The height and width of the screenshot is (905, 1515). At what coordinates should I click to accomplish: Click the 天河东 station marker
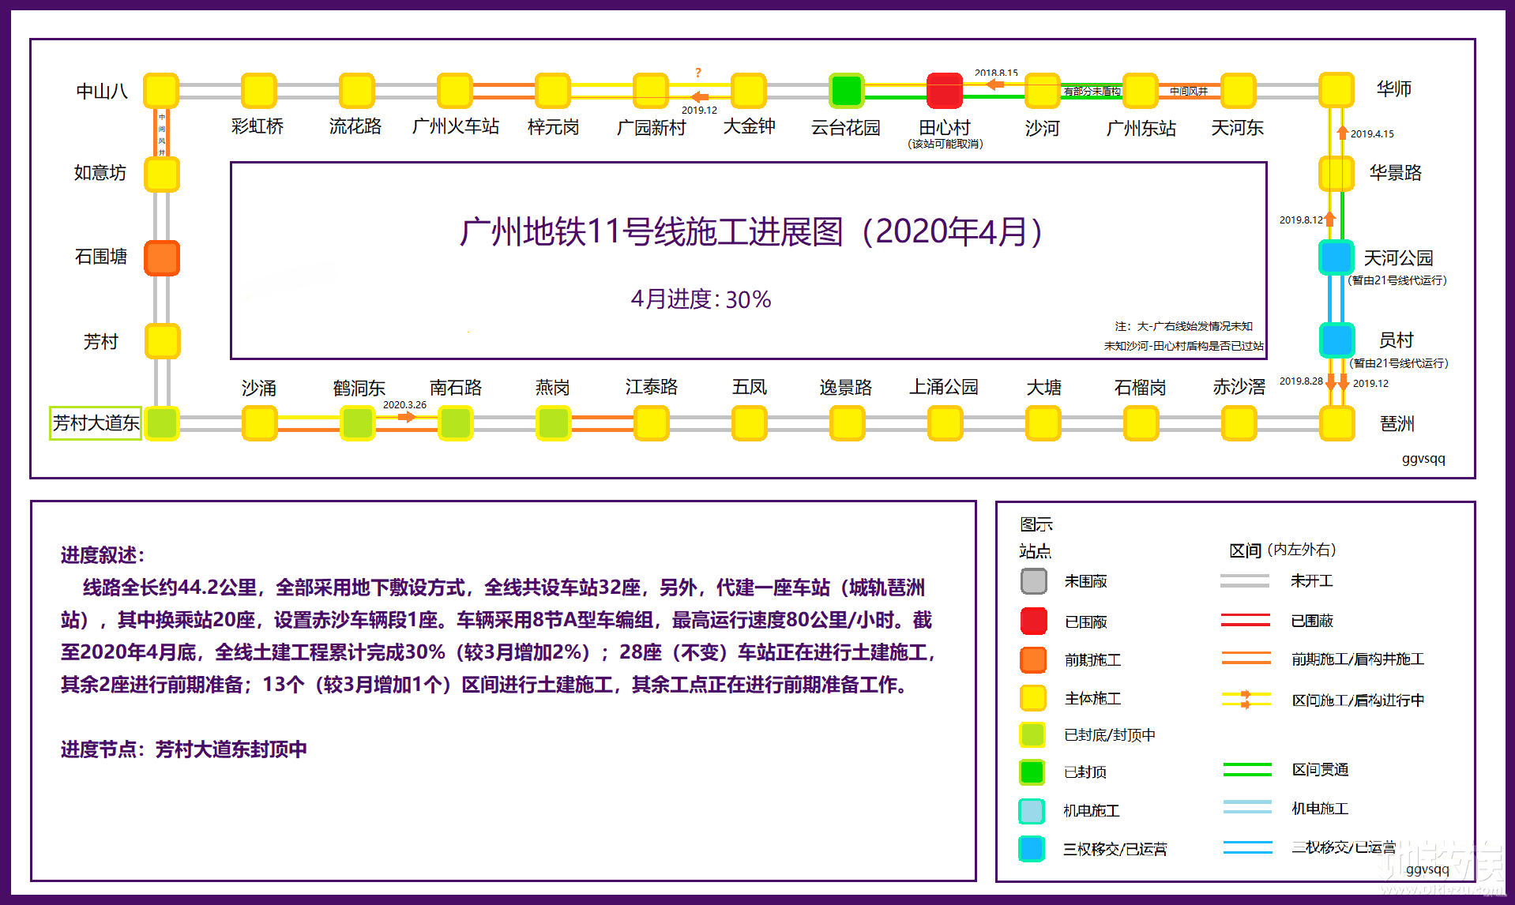(x=1239, y=91)
